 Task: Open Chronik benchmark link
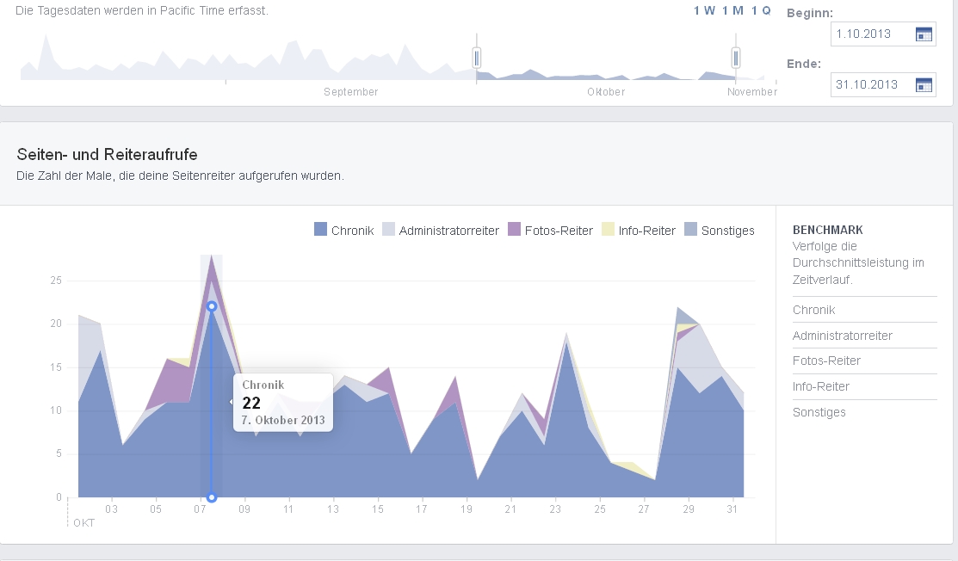coord(813,310)
